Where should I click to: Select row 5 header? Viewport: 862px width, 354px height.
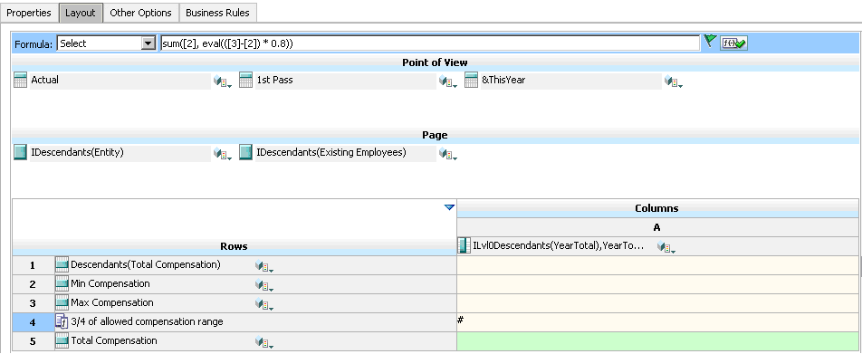pos(33,341)
